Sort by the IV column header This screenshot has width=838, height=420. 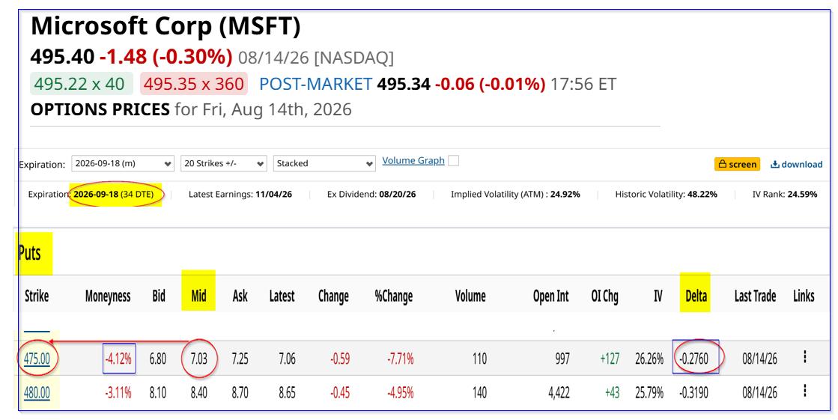coord(658,296)
